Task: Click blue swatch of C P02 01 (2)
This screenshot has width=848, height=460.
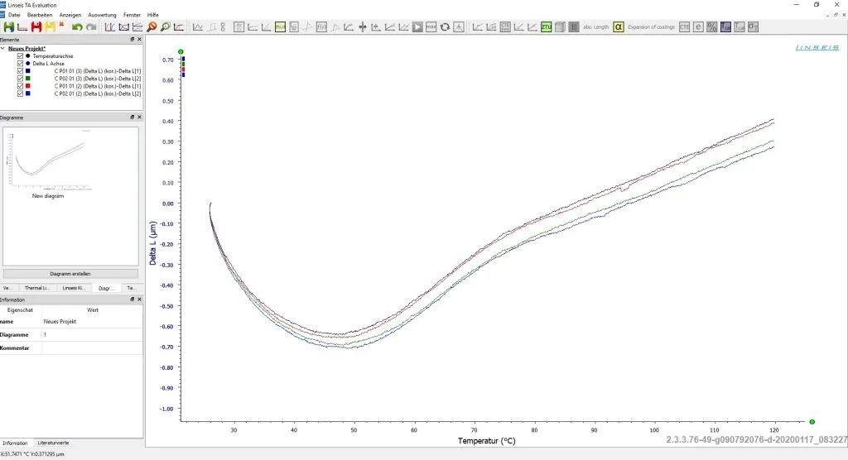Action: 28,93
